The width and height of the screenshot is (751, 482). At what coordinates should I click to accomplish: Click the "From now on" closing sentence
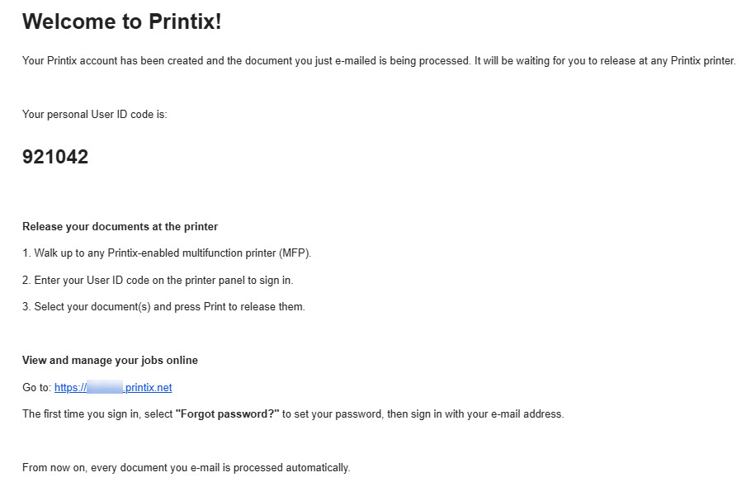(186, 468)
